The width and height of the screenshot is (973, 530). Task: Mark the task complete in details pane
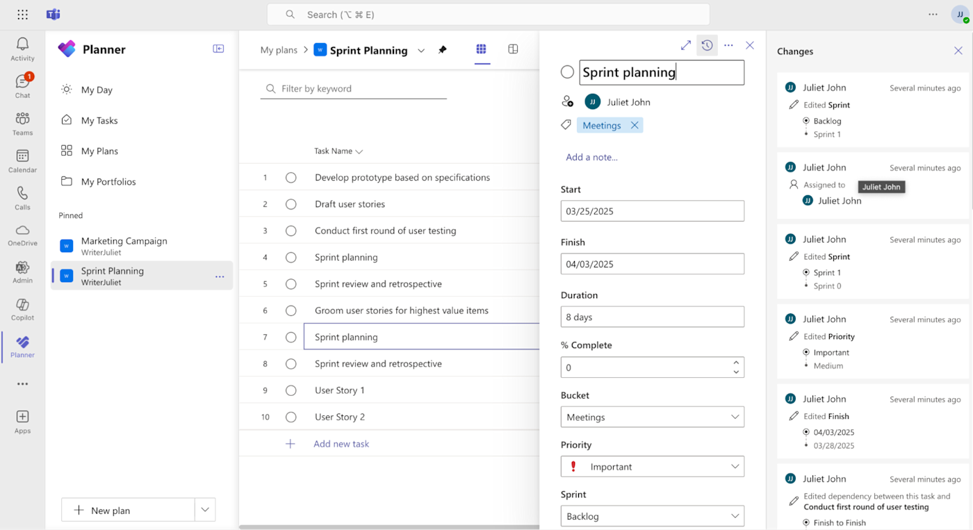tap(567, 72)
